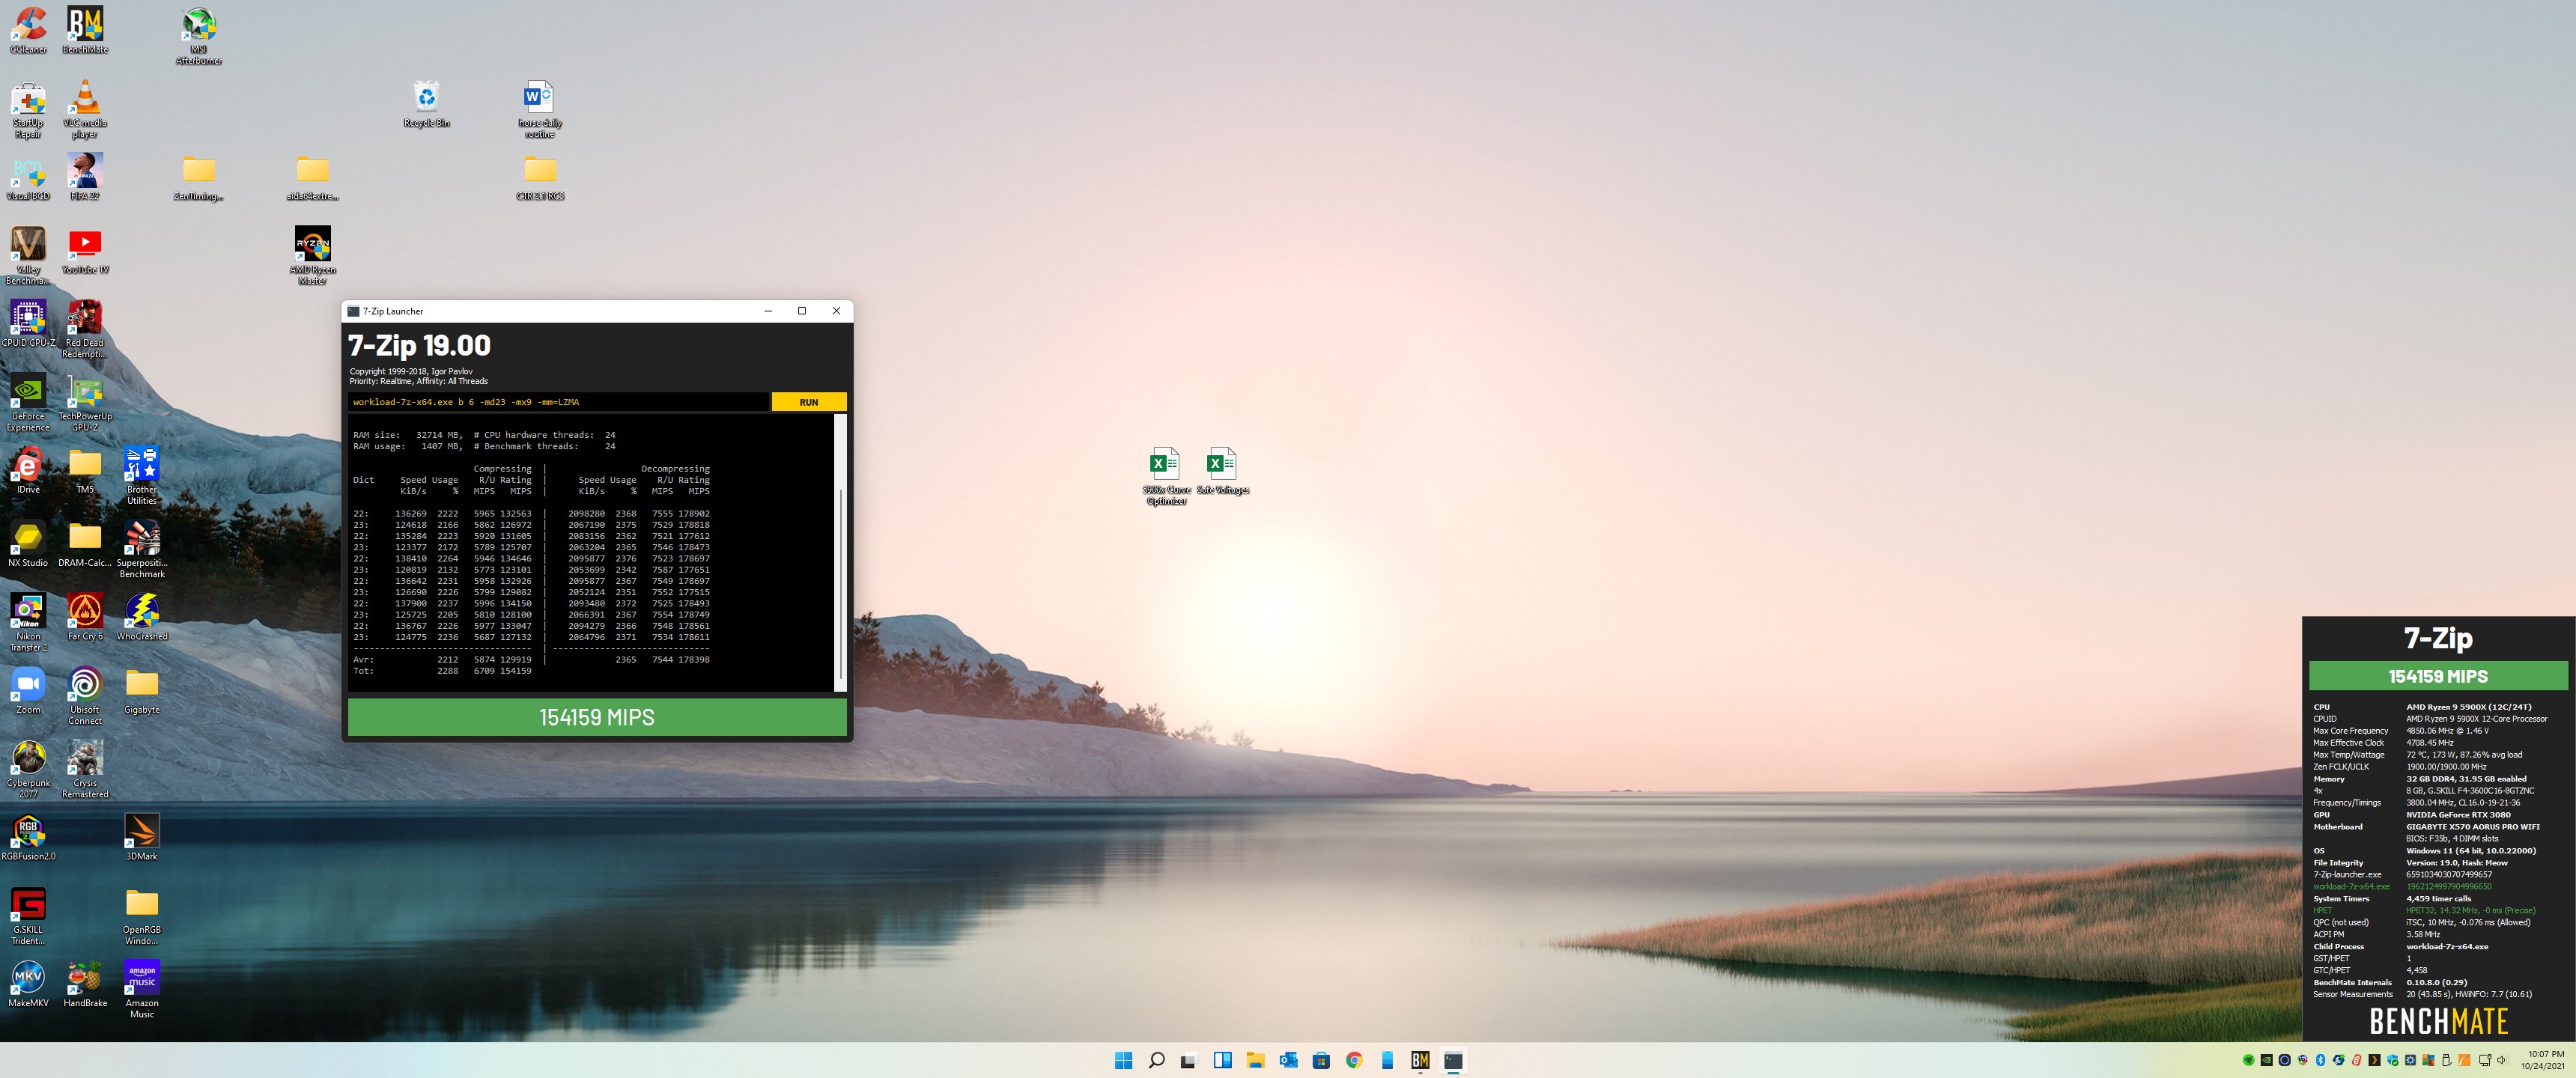Open the BenchMate desktop icon
Viewport: 2576px width, 1078px height.
pyautogui.click(x=85, y=30)
